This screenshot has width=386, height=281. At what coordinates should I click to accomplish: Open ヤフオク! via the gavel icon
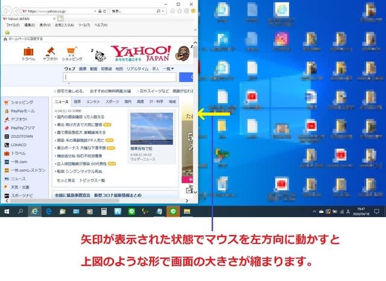[51, 52]
